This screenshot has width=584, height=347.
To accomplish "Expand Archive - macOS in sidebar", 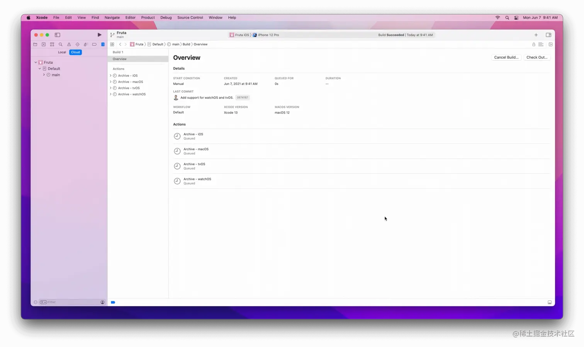I will click(110, 82).
